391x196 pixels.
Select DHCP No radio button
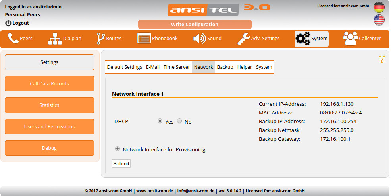click(x=179, y=121)
